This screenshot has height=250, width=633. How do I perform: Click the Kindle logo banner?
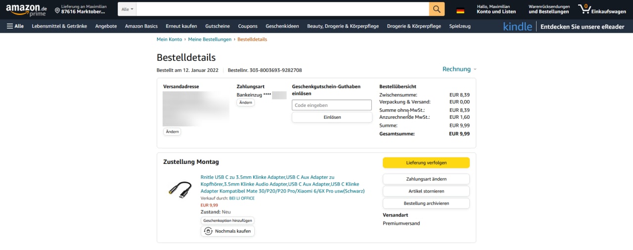[517, 27]
